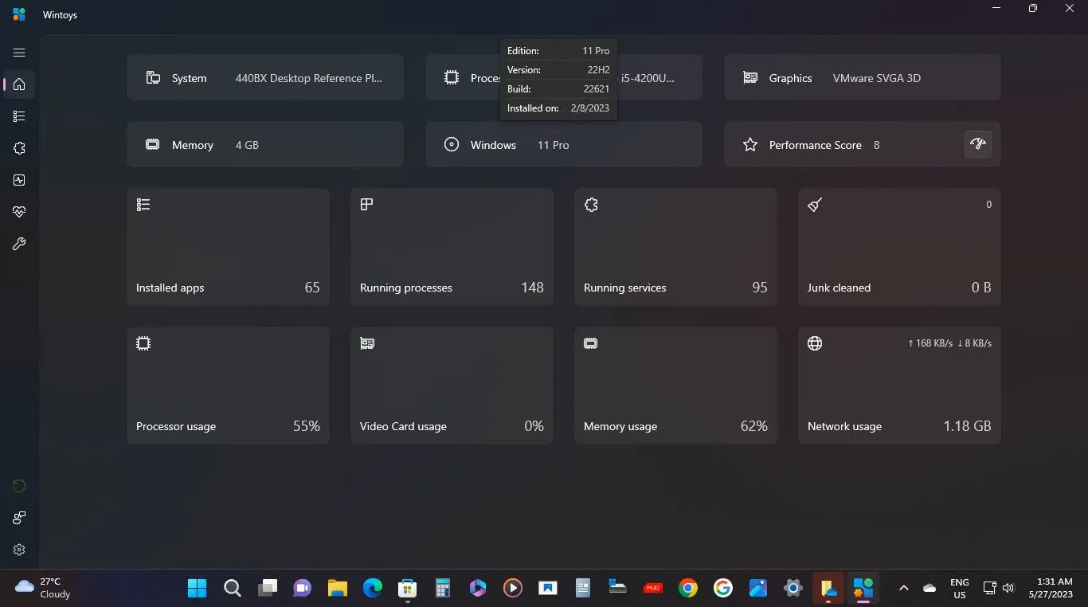
Task: Open taskbar Search magnifier
Action: (x=232, y=588)
